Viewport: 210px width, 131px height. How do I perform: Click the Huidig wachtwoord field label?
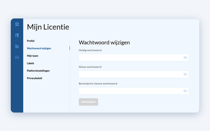(90, 50)
